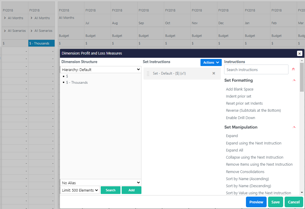Click the Search Instructions field
Image resolution: width=305 pixels, height=209 pixels.
click(256, 70)
